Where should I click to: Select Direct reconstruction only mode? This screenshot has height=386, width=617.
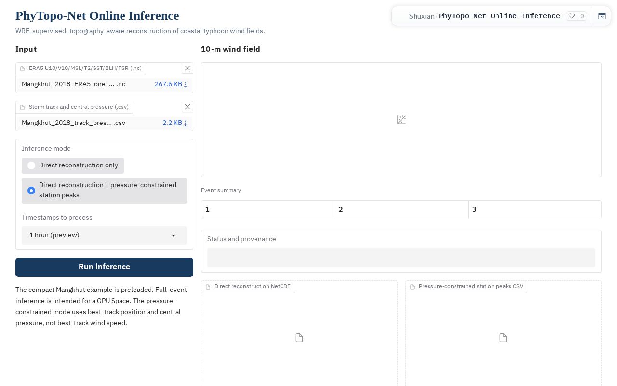(73, 165)
